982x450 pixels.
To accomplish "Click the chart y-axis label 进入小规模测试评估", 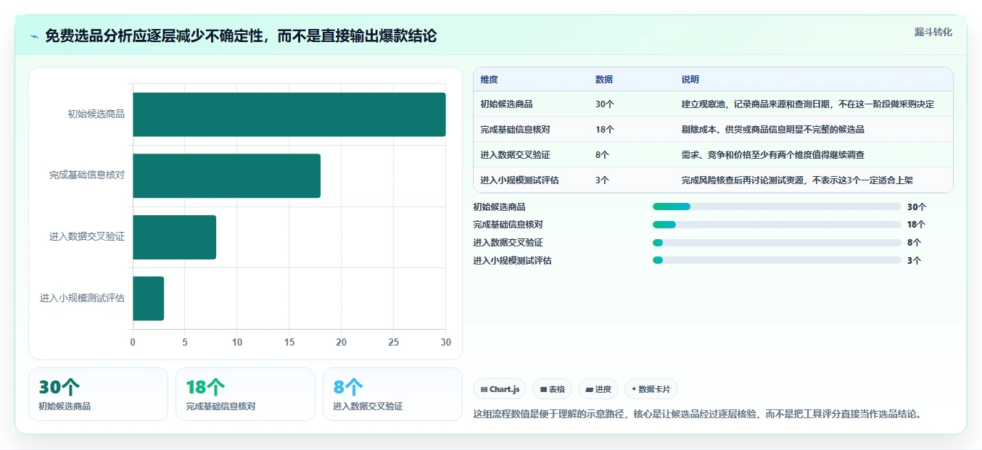I will (82, 299).
